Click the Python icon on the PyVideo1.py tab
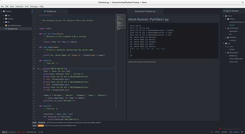Image resolution: width=245 pixels, height=134 pixels. (45, 11)
